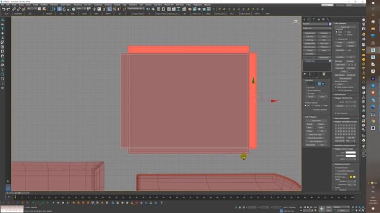Open the Rendering menu
The height and width of the screenshot is (213, 380).
(x=78, y=5)
